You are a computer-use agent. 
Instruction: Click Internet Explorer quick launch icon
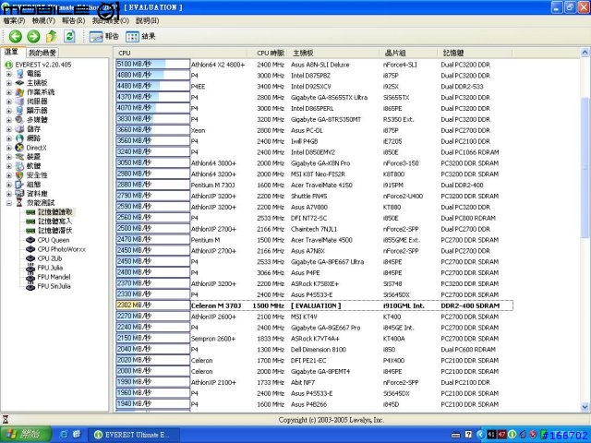[x=64, y=435]
